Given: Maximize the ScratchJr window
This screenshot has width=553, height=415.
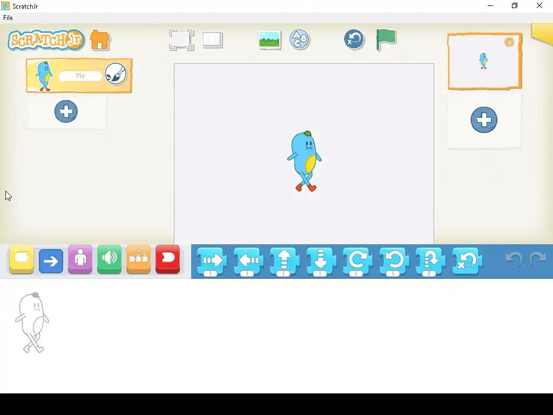Looking at the screenshot, I should pos(515,5).
